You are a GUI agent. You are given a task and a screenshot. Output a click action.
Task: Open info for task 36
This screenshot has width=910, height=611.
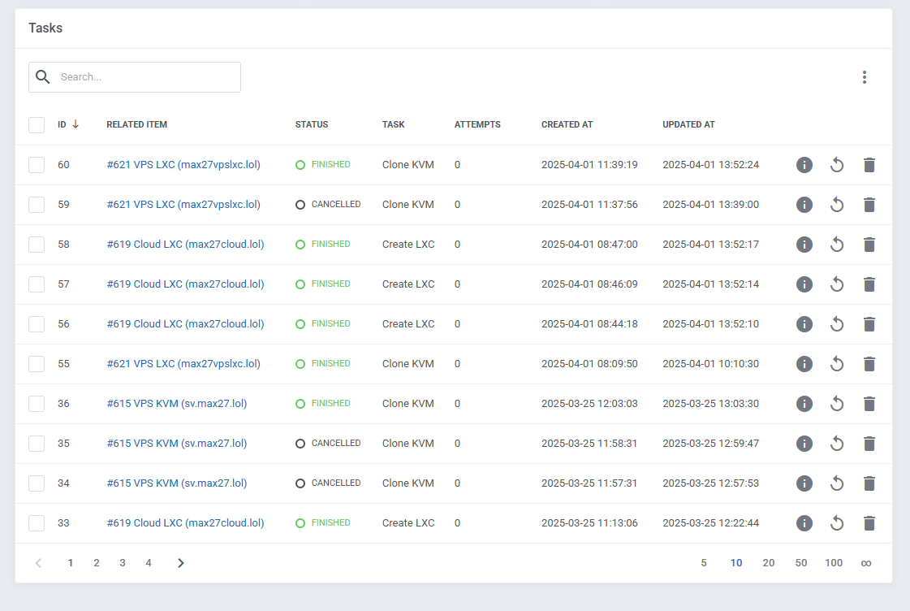[x=804, y=404]
